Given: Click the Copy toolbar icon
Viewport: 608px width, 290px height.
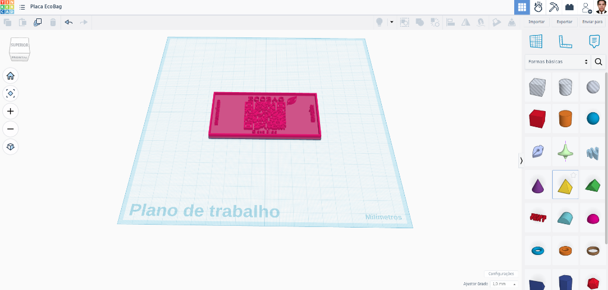Looking at the screenshot, I should tap(7, 23).
